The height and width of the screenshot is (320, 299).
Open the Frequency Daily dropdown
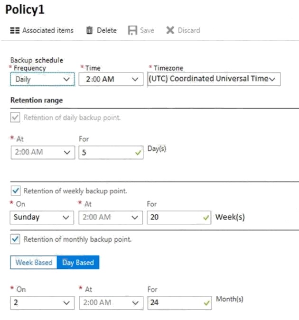(42, 80)
